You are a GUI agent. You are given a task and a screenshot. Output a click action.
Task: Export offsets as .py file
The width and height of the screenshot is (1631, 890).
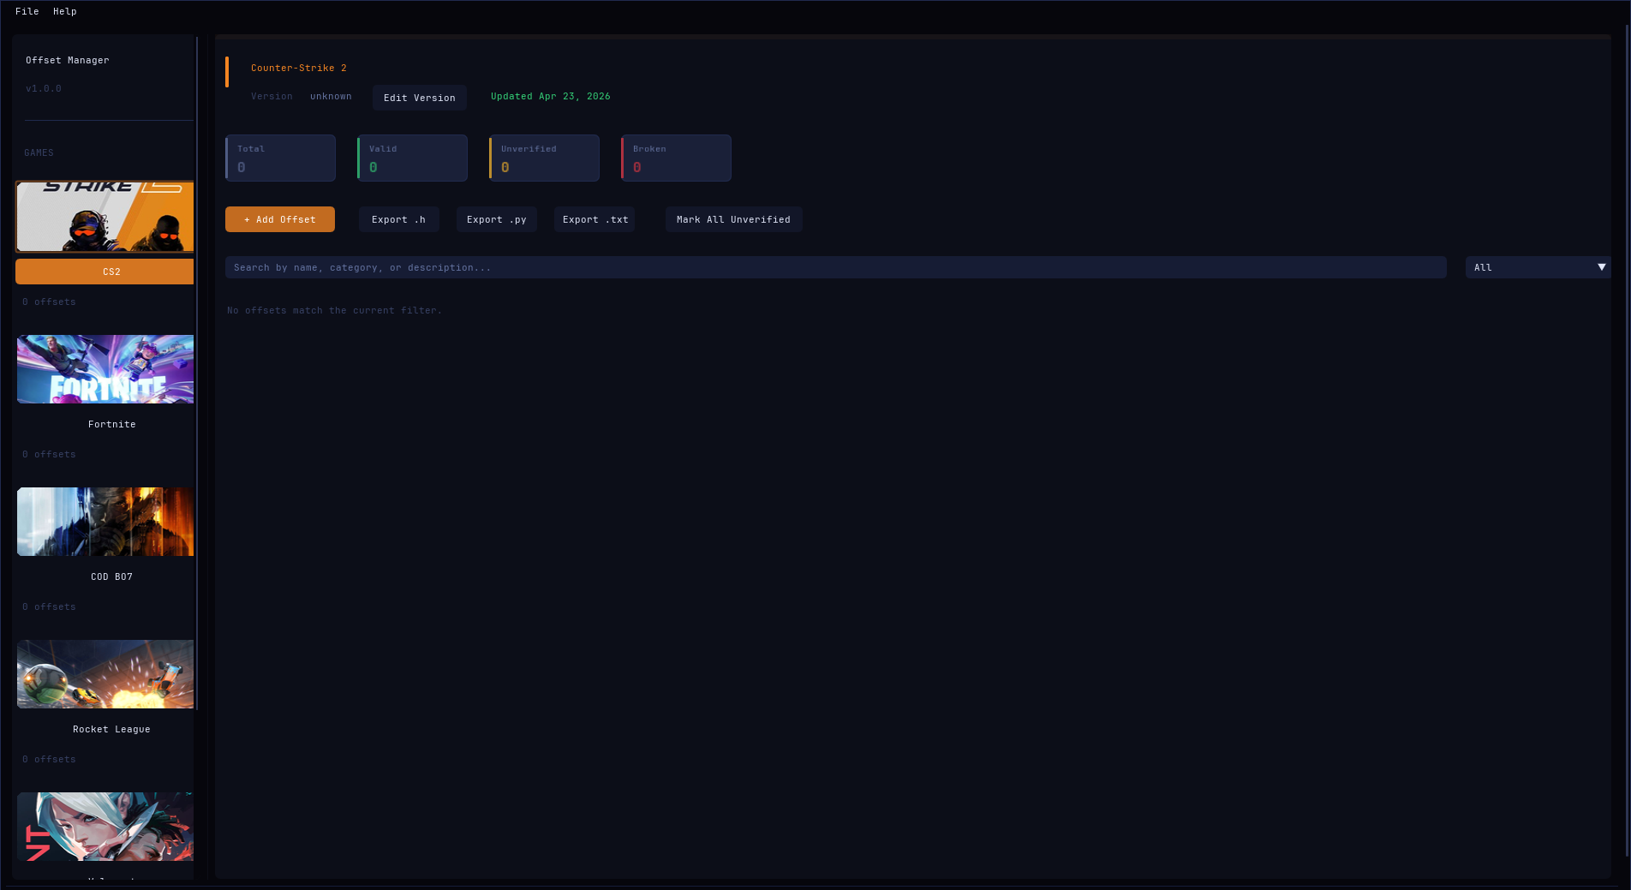[x=496, y=219]
